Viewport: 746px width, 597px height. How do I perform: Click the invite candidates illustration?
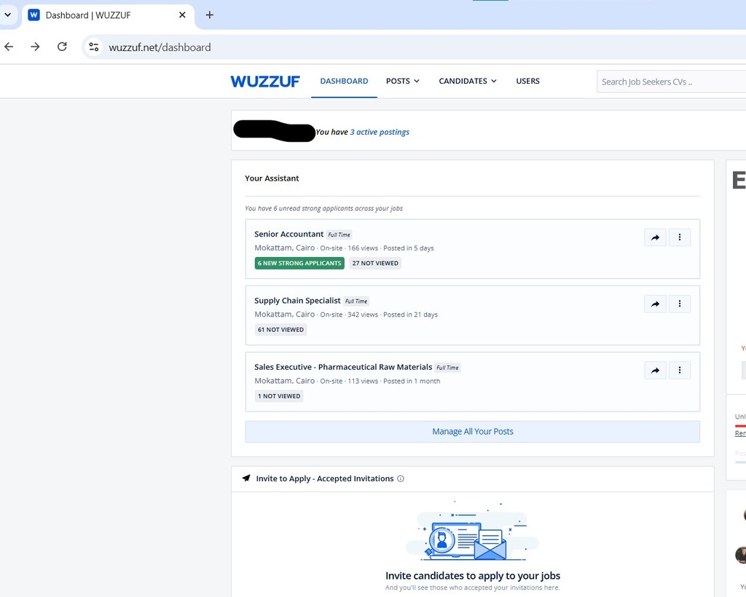pos(472,531)
